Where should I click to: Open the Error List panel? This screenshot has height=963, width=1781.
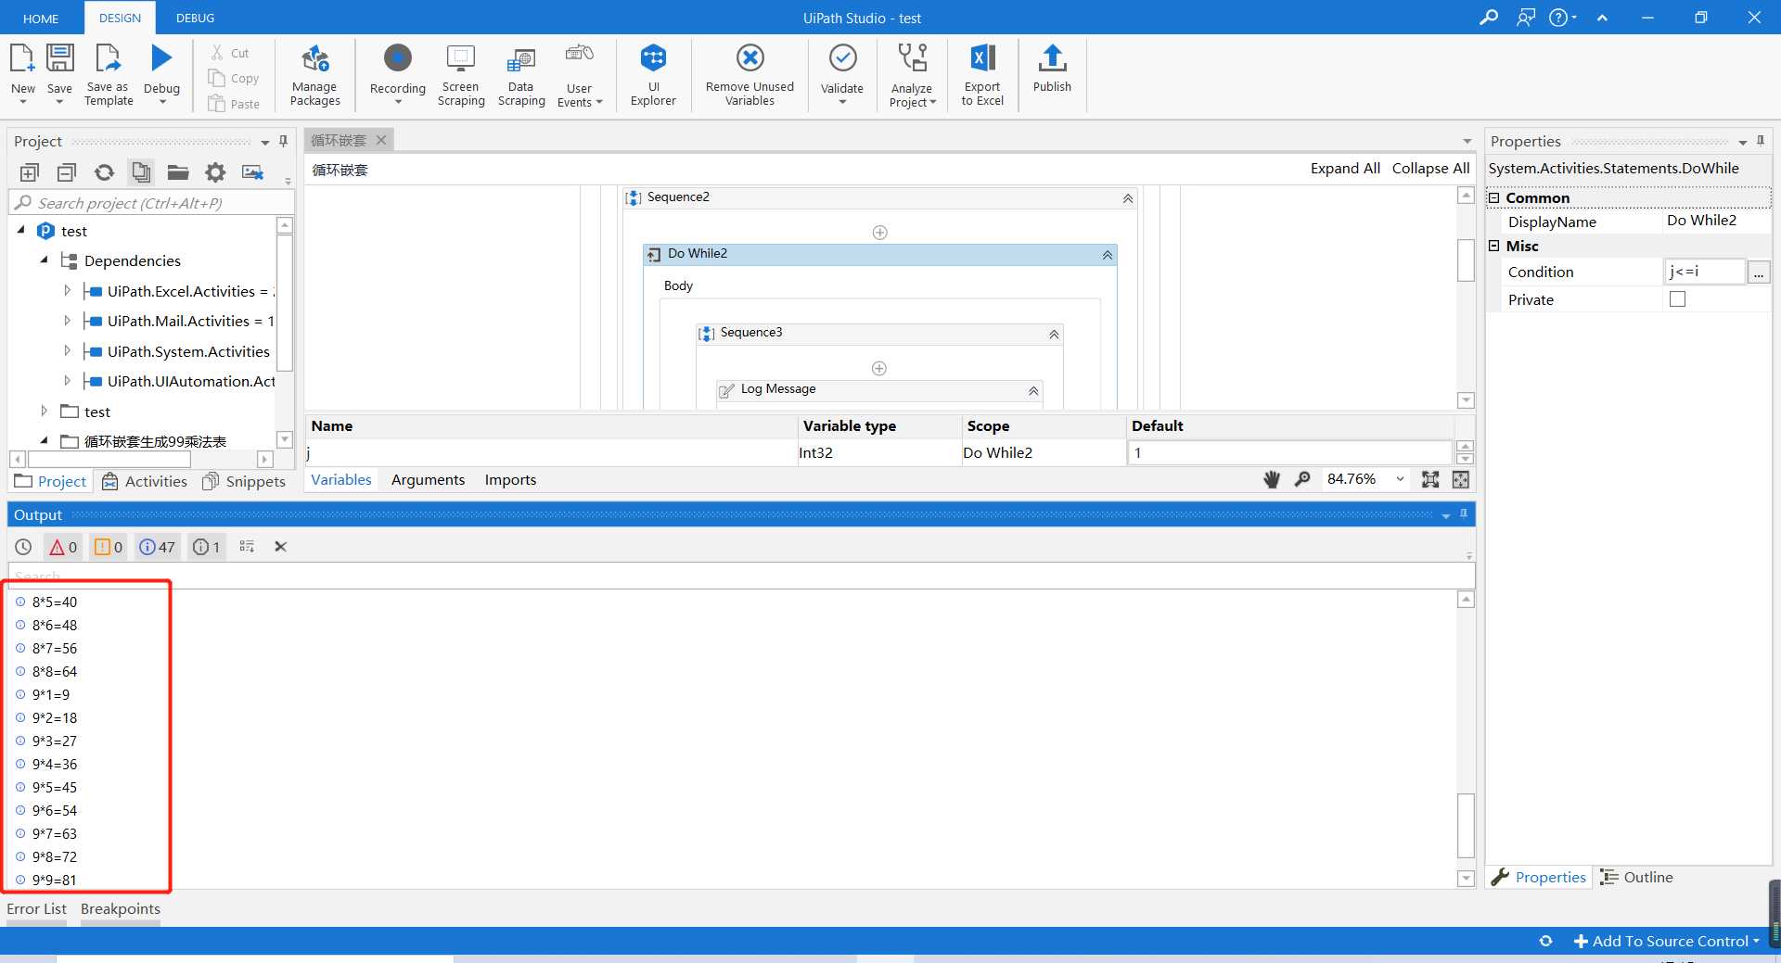(x=36, y=908)
